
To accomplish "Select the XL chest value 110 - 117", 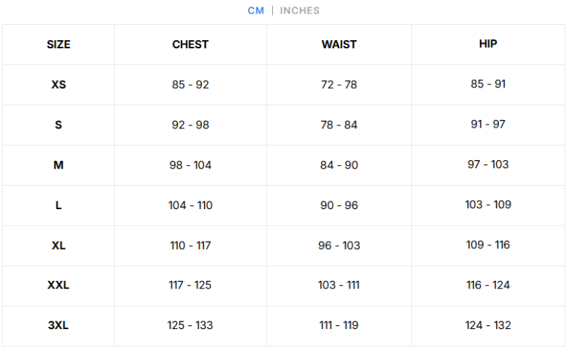I will tap(191, 245).
